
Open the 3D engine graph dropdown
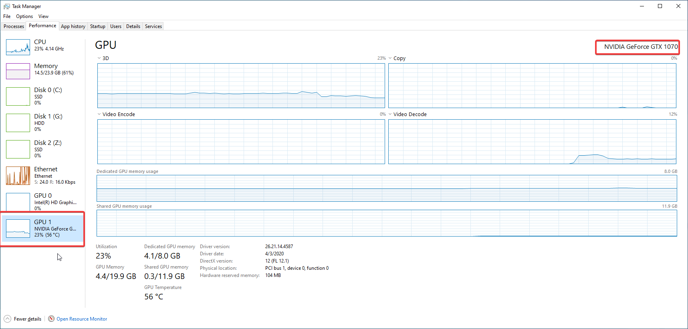coord(99,58)
